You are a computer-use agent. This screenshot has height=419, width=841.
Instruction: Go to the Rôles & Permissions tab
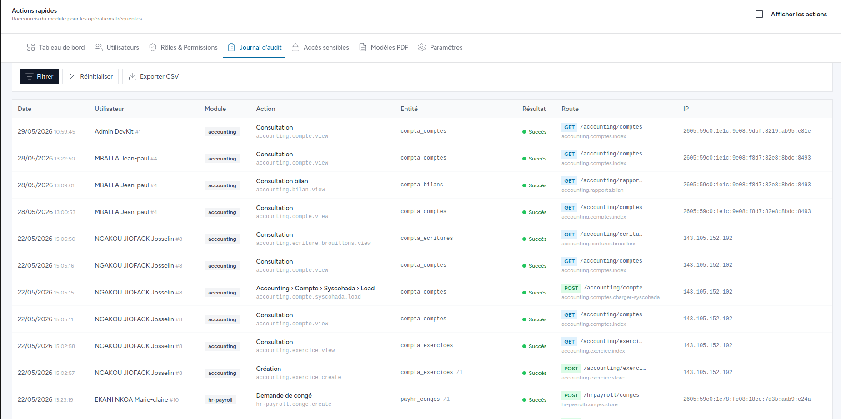click(x=184, y=47)
